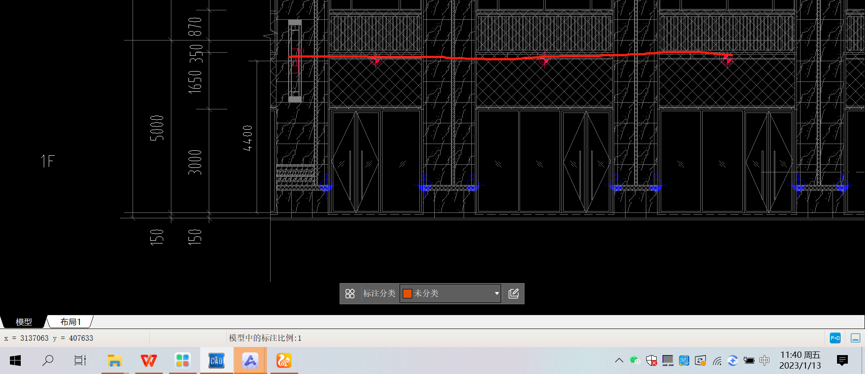Open the 未分类 category dropdown
865x374 pixels.
coord(450,293)
